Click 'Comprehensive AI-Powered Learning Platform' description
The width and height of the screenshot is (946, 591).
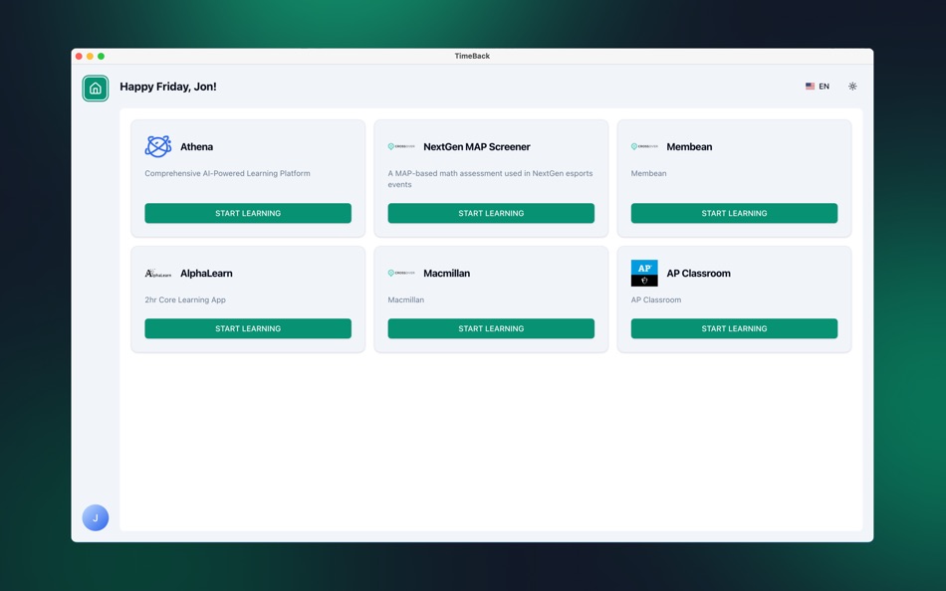pos(227,173)
